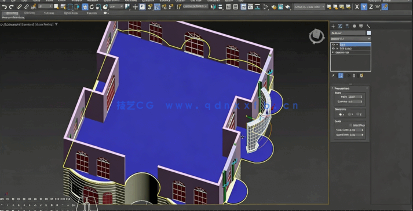The height and width of the screenshot is (211, 413).
Task: Click the object name field
Action: click(348, 33)
